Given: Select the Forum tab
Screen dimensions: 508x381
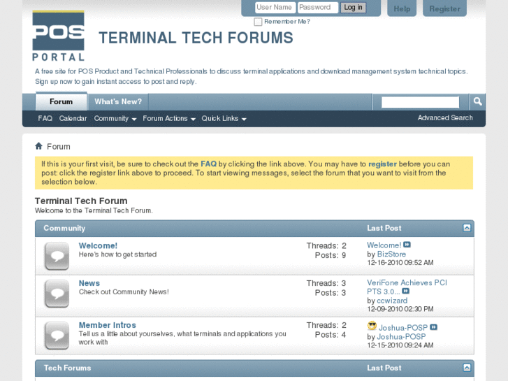Looking at the screenshot, I should (61, 101).
